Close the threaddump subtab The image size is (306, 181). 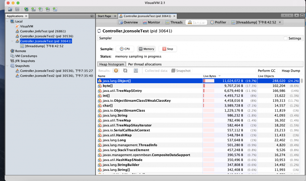tap(280, 22)
